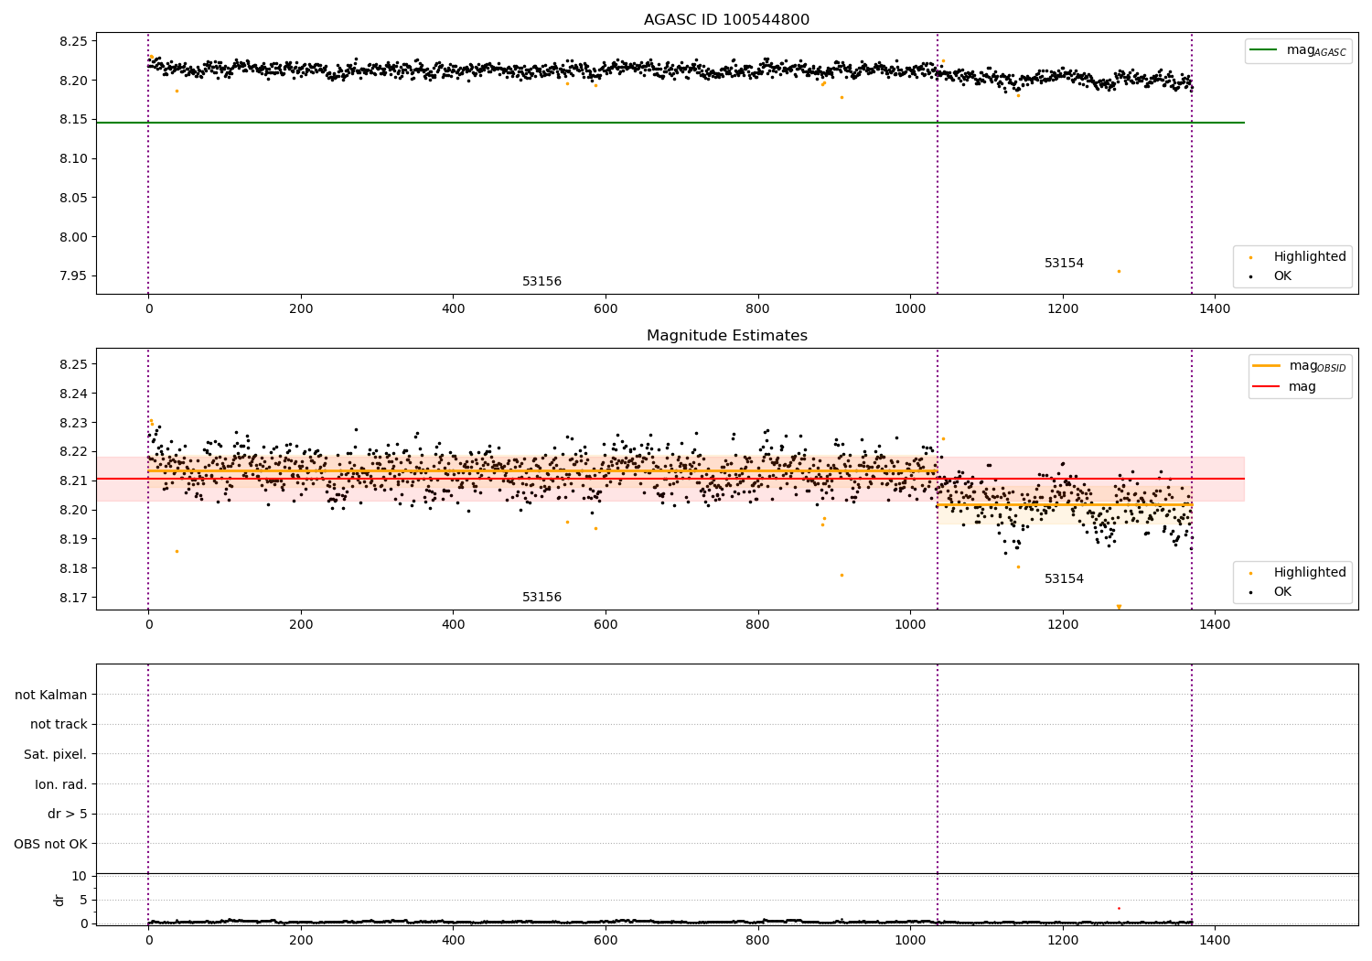Click the 'not Kalman' axis label
1372x961 pixels.
click(51, 695)
